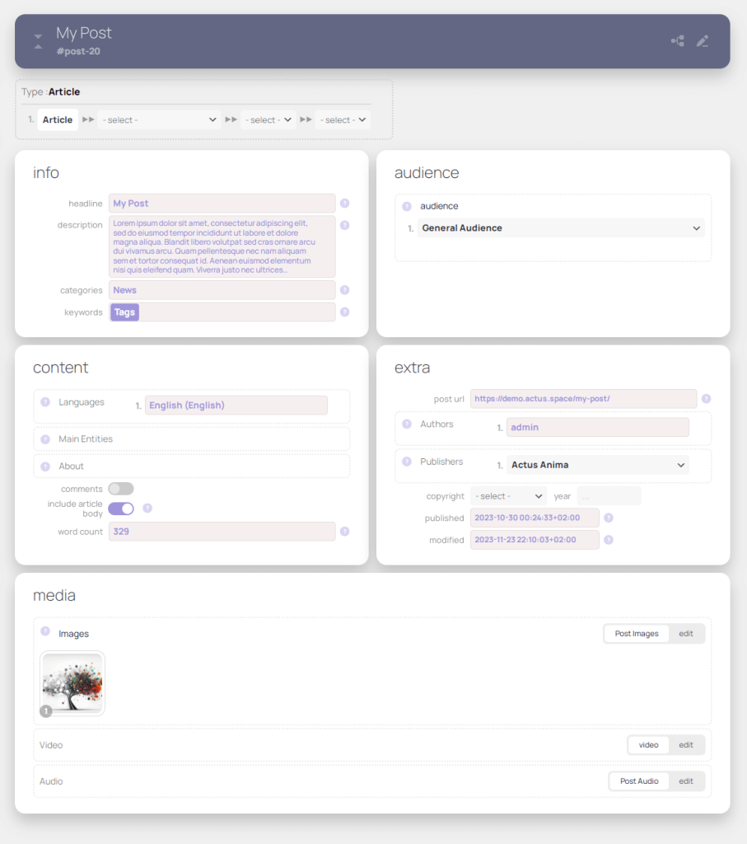This screenshot has width=747, height=844.
Task: Open the Publishers help icon
Action: coord(407,462)
